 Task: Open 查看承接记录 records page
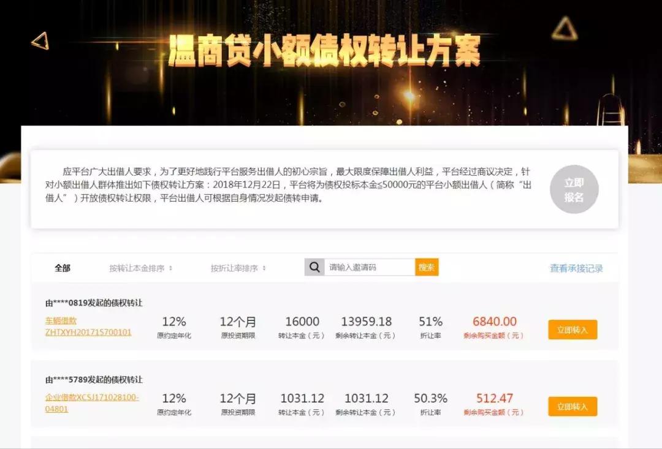[x=575, y=268]
